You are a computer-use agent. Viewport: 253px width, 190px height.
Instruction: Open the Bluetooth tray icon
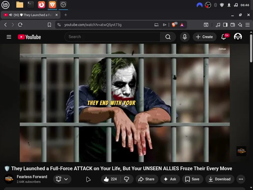[215, 5]
